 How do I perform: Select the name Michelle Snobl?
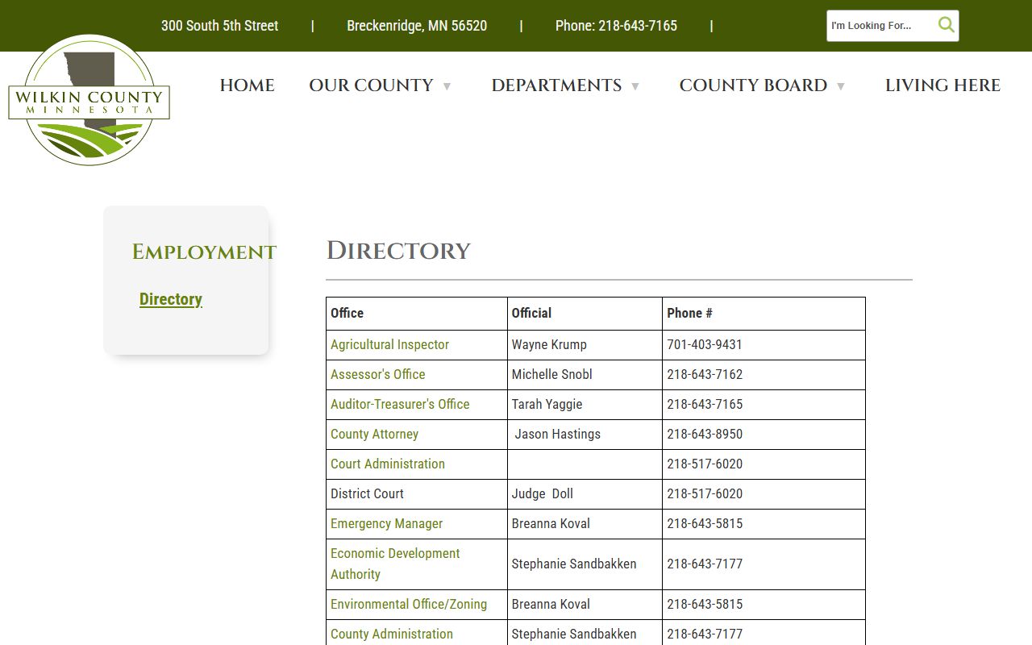[x=551, y=374]
